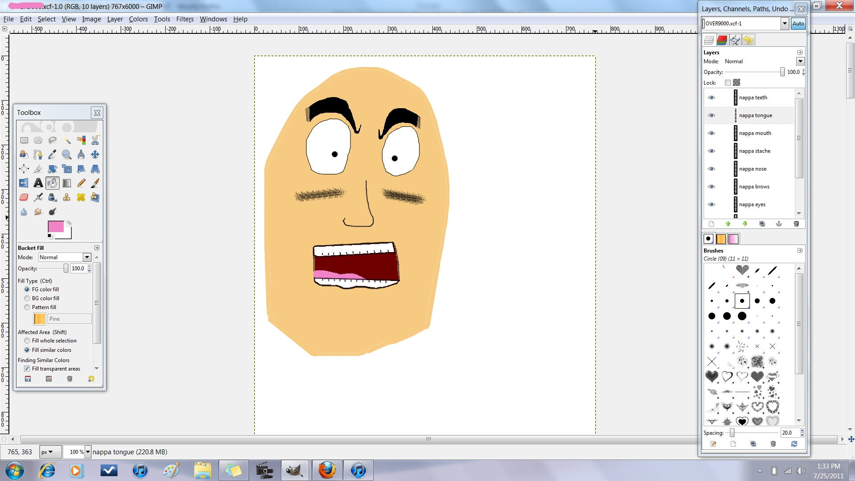Select the Fuzzy Select magic wand tool
This screenshot has height=481, width=855.
[x=67, y=140]
